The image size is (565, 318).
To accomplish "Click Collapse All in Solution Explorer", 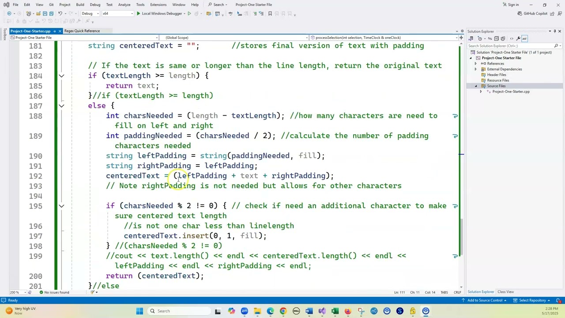I will 497,38.
